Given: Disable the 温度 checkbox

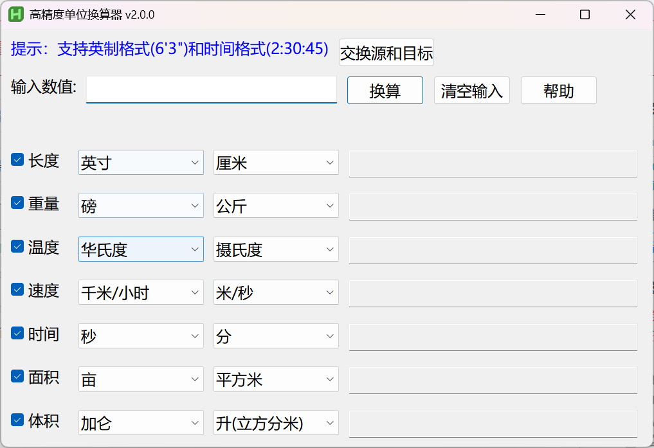Looking at the screenshot, I should [x=17, y=247].
